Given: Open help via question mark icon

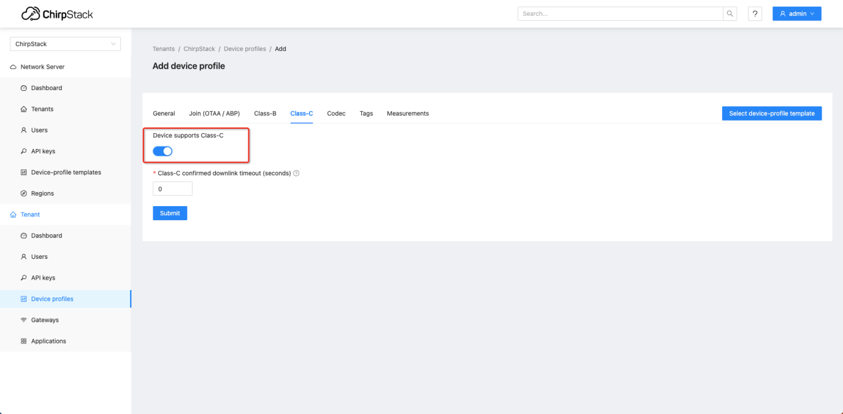Looking at the screenshot, I should tap(755, 13).
